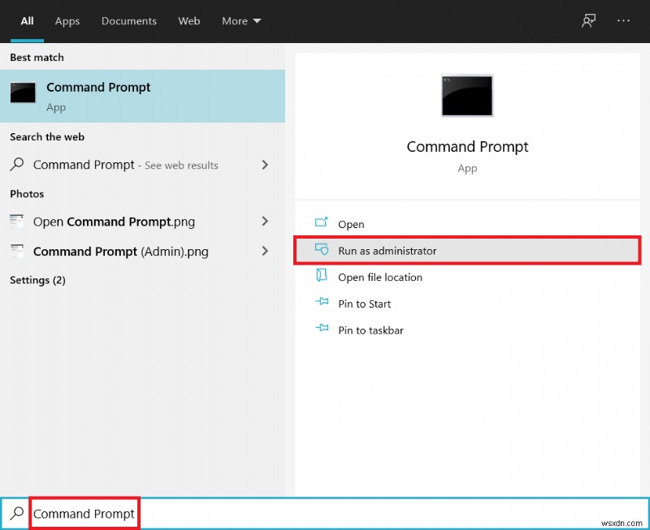Image resolution: width=650 pixels, height=530 pixels.
Task: Click the Command Prompt preview thumbnail
Action: point(467,95)
